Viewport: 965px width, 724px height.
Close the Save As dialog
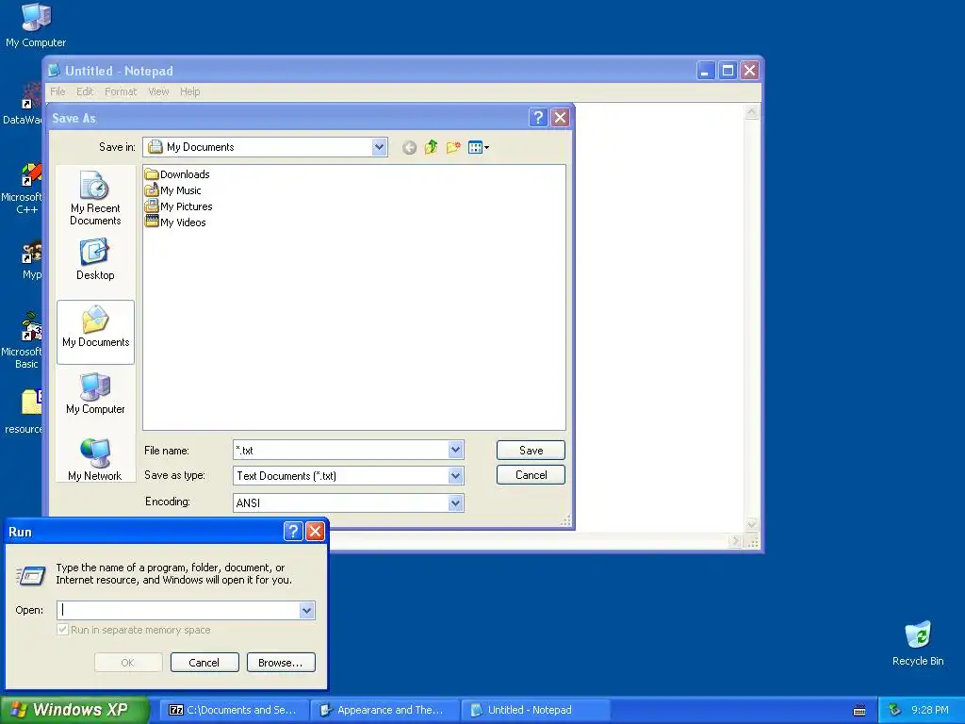coord(560,117)
